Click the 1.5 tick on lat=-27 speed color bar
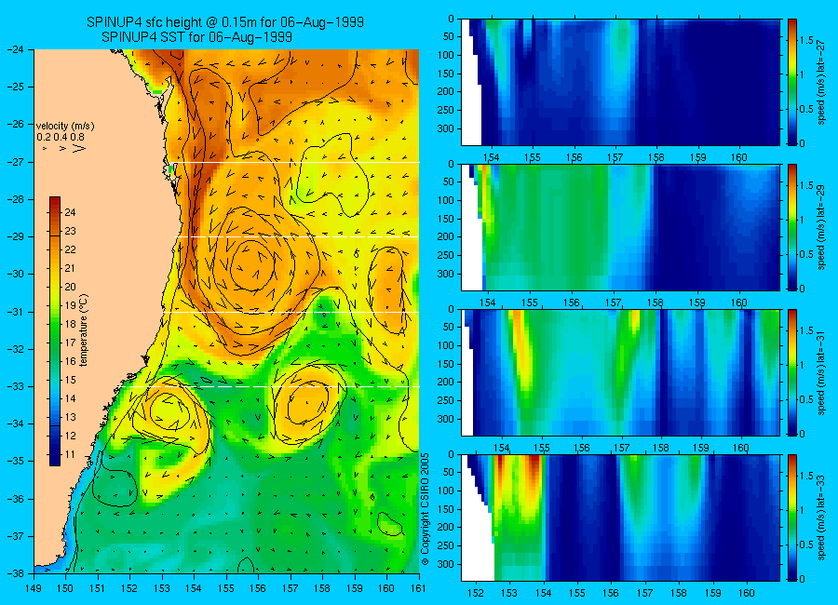 click(x=806, y=41)
